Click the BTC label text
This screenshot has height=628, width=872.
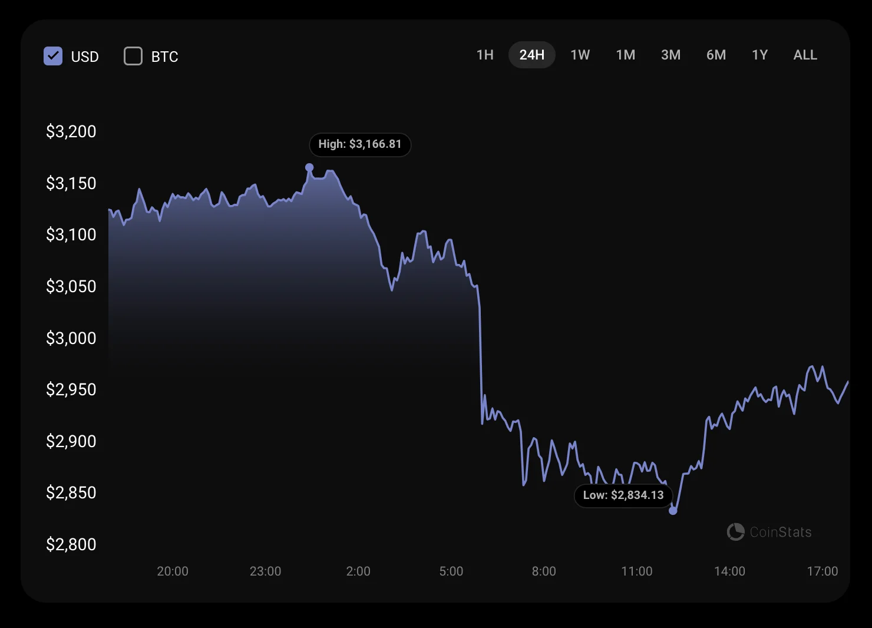164,57
